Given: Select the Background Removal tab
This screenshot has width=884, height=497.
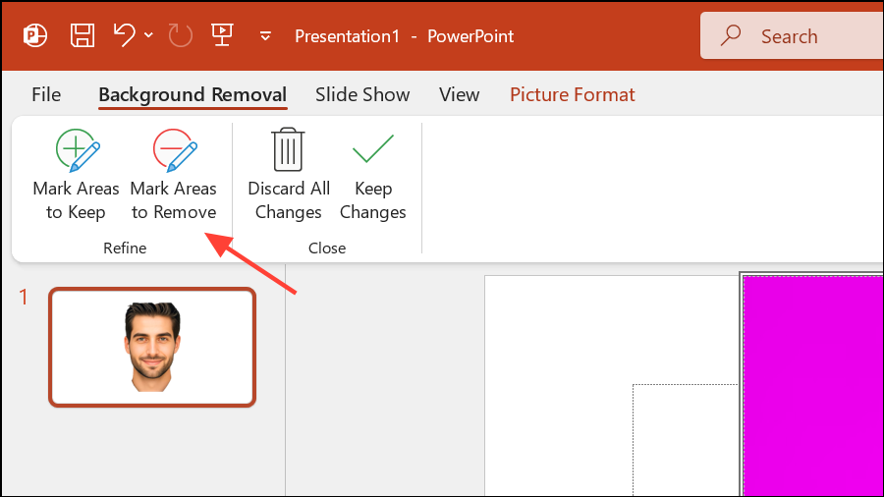Looking at the screenshot, I should [193, 95].
